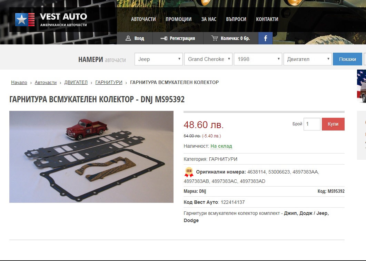Click the sidebar American flag banner image
The height and width of the screenshot is (261, 366).
coord(362,86)
